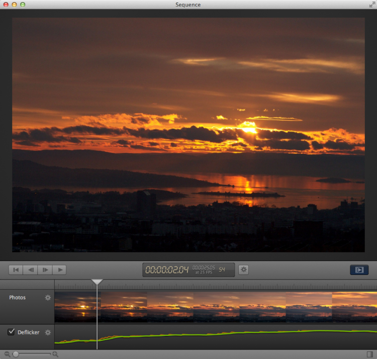
Task: Uncheck the Deflicker checkbox
Action: coord(11,332)
